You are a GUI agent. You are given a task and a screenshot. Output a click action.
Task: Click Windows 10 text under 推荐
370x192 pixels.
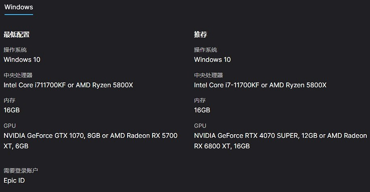(x=212, y=60)
